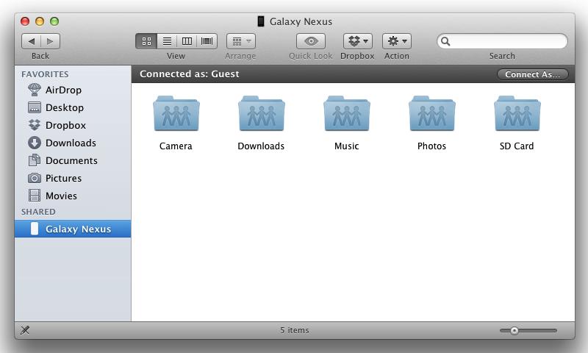Switch to Cover Flow view
Viewport: 588px width, 353px height.
click(x=207, y=41)
